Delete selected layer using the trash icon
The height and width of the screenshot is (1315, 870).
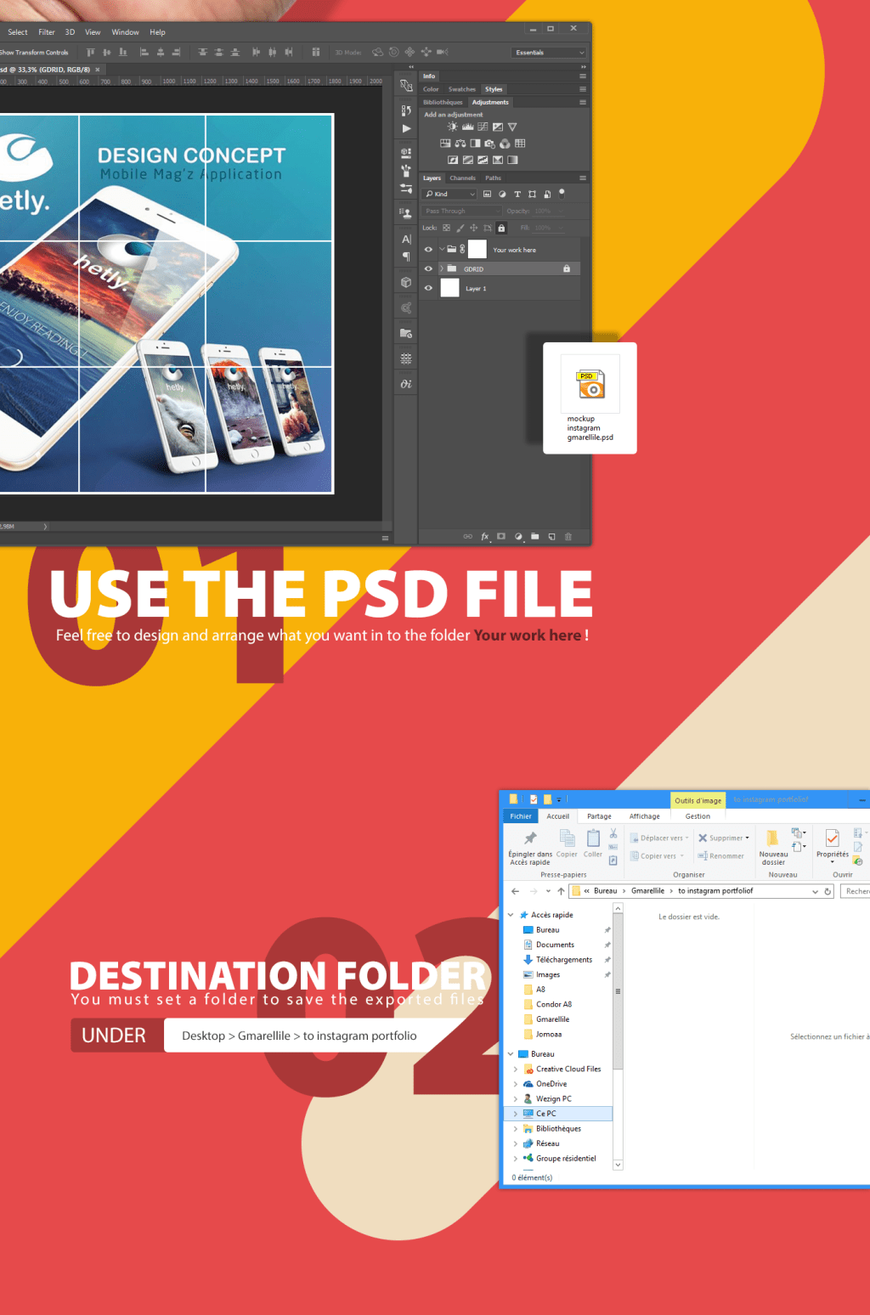[x=568, y=537]
